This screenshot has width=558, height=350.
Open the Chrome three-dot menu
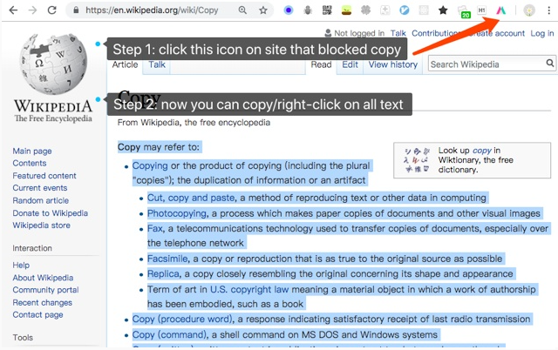pyautogui.click(x=548, y=10)
